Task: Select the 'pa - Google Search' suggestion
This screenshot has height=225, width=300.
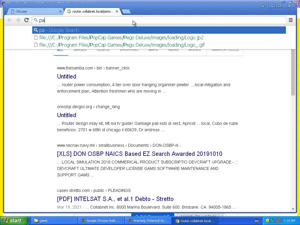Action: tap(159, 30)
